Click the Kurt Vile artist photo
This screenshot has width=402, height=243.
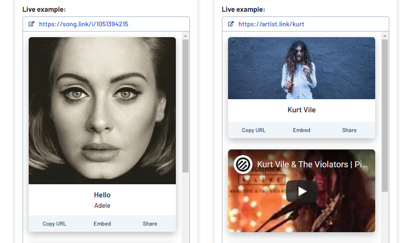(301, 68)
